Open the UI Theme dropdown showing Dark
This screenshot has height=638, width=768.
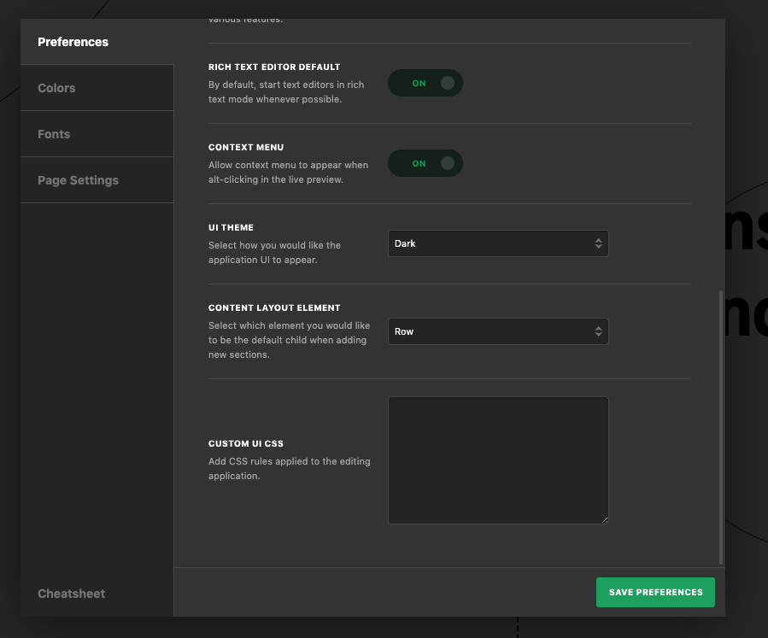click(497, 243)
